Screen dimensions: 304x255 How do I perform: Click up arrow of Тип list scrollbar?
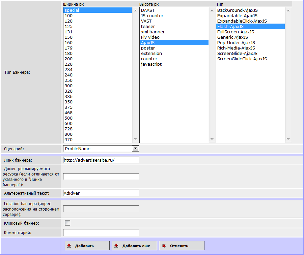[288, 10]
